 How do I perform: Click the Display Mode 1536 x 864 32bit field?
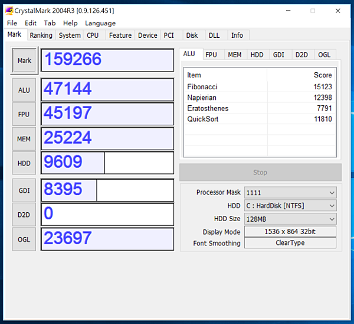pos(290,231)
